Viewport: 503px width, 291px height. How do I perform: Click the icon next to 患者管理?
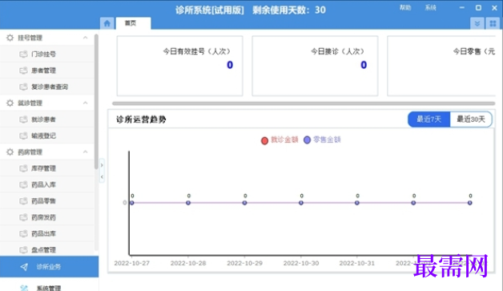[x=23, y=71]
